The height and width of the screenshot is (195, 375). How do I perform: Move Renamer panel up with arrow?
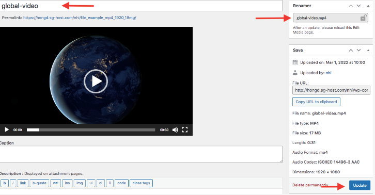coord(351,6)
